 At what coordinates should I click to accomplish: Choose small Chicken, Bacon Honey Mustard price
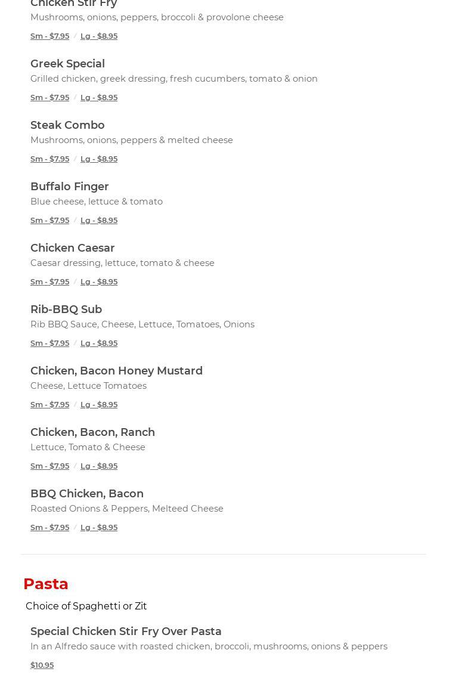[x=49, y=404]
